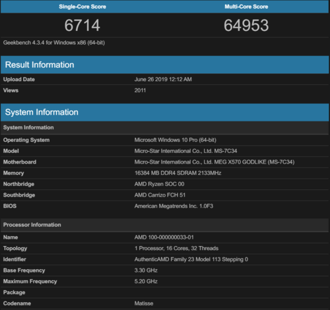Select the AMD Carrizo FCH 51 value

pos(160,195)
